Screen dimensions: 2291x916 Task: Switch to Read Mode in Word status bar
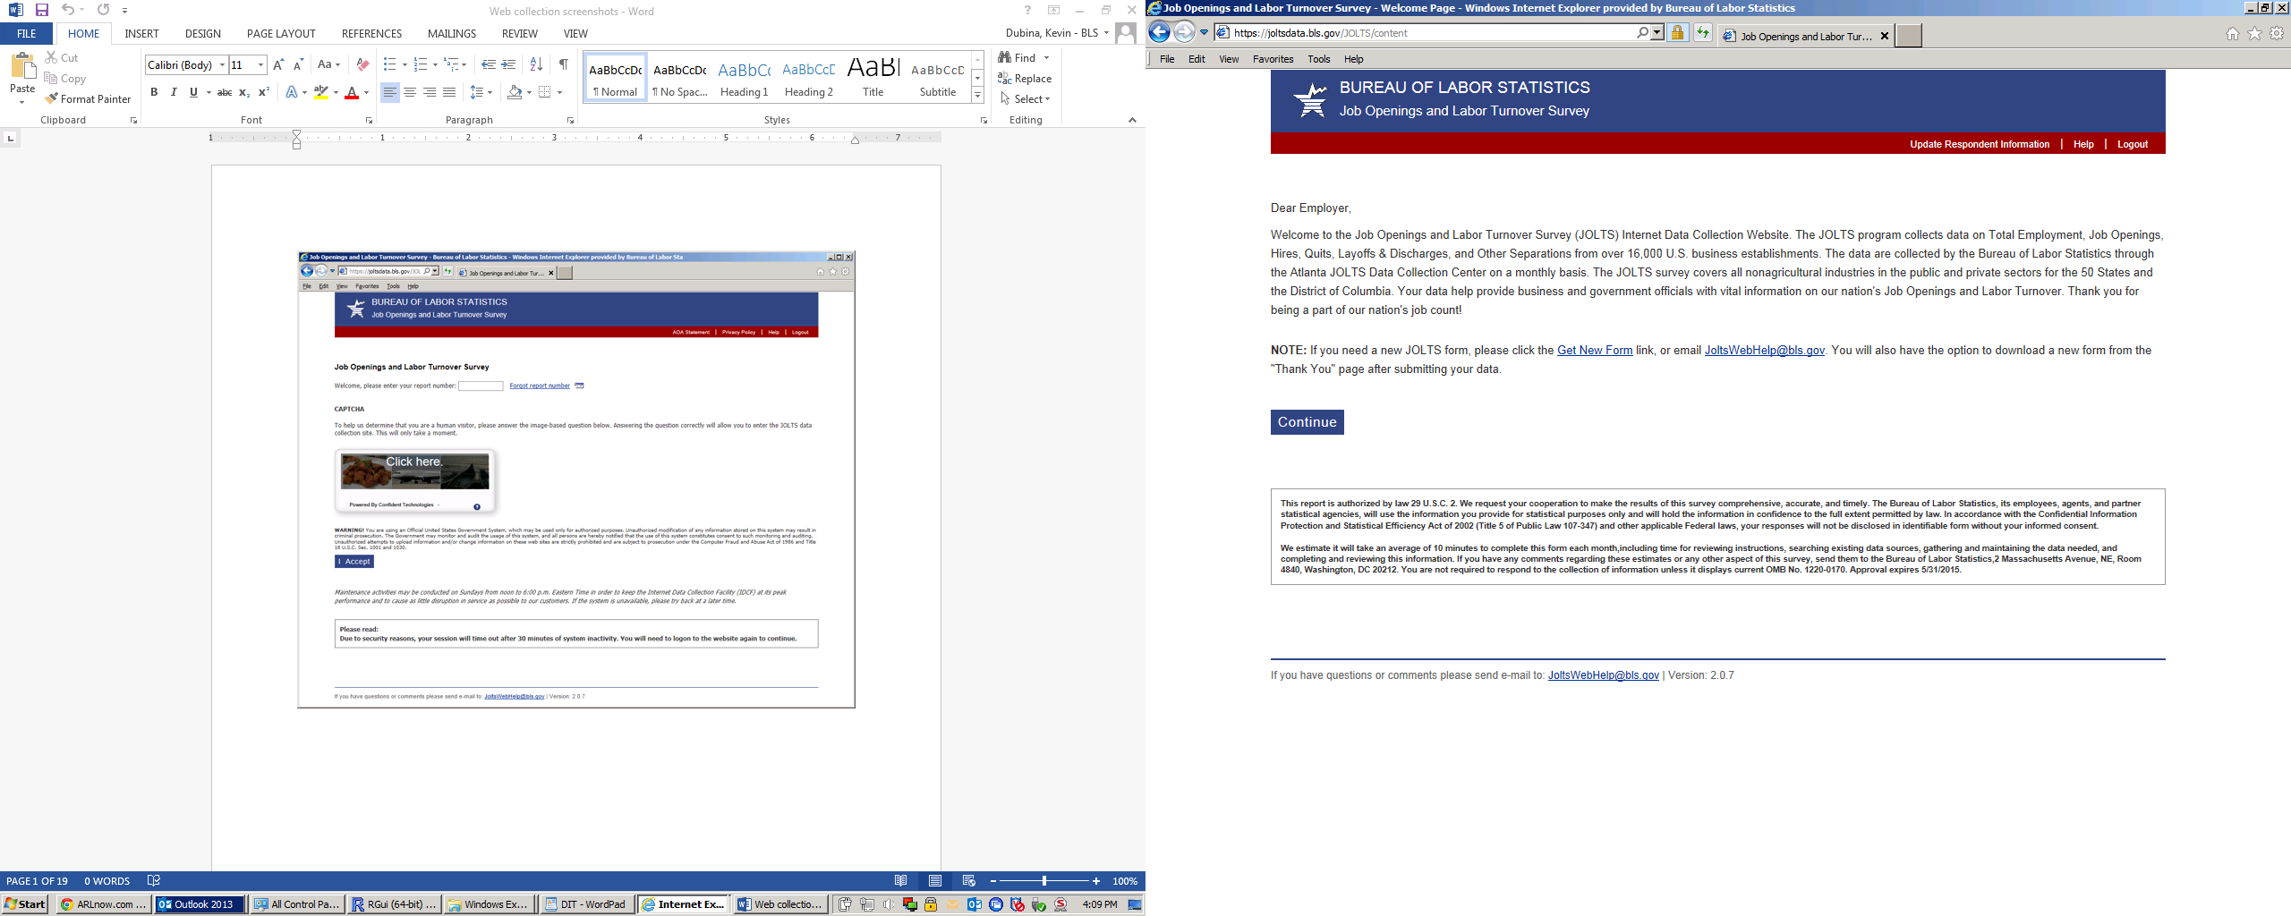[900, 881]
